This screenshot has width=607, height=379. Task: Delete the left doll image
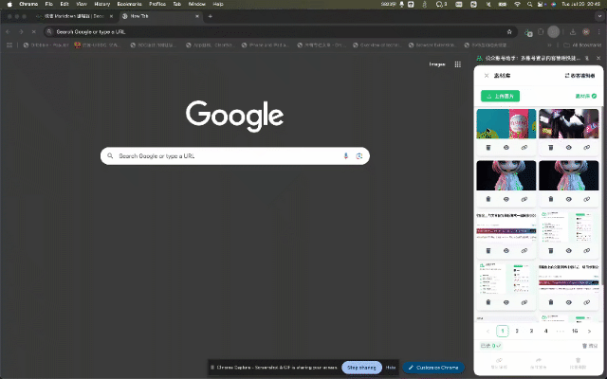coord(488,199)
